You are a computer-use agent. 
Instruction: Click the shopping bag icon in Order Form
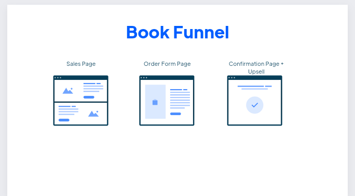(155, 102)
